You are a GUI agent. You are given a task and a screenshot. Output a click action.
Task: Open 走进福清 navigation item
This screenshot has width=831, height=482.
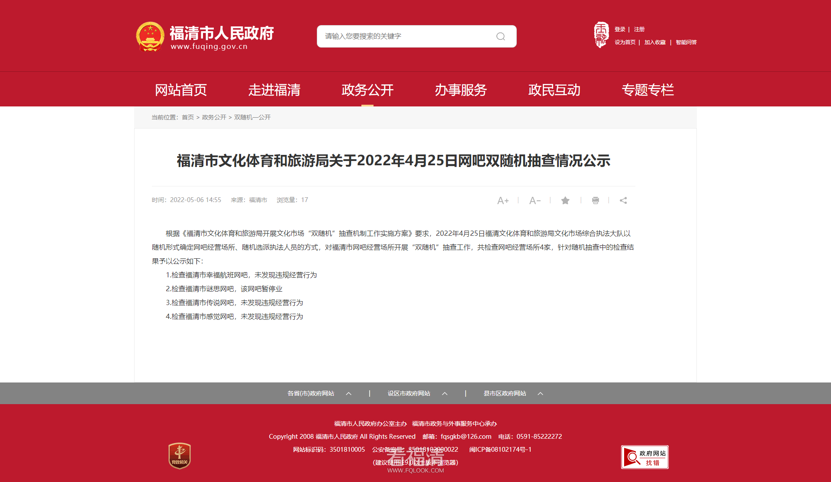[274, 90]
